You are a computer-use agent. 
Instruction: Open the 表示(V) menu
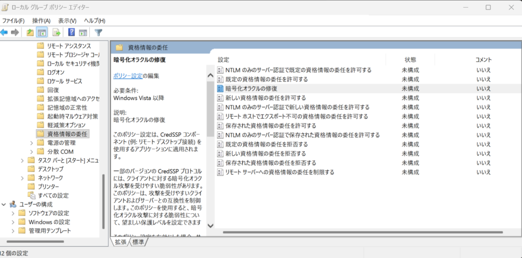(67, 21)
